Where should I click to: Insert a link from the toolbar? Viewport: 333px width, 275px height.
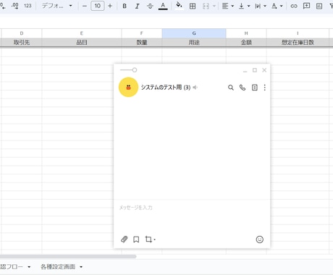coord(294,6)
